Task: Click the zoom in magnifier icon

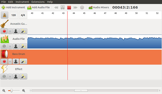Action: pos(24,91)
